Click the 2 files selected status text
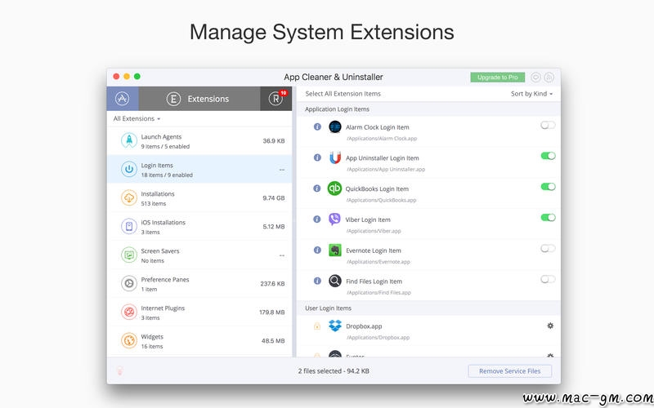The height and width of the screenshot is (408, 654). pyautogui.click(x=334, y=371)
